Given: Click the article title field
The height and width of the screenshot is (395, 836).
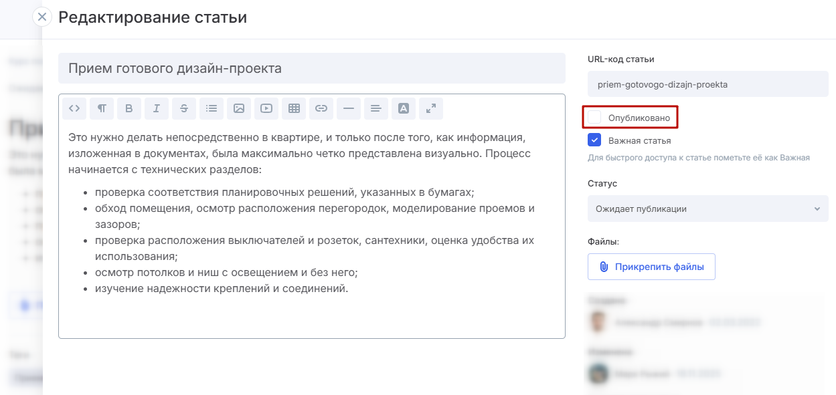Looking at the screenshot, I should pyautogui.click(x=311, y=68).
